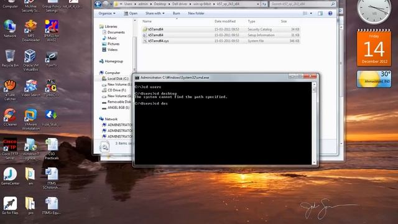Select Computer in the navigation pane
The image size is (398, 224).
(x=113, y=73)
